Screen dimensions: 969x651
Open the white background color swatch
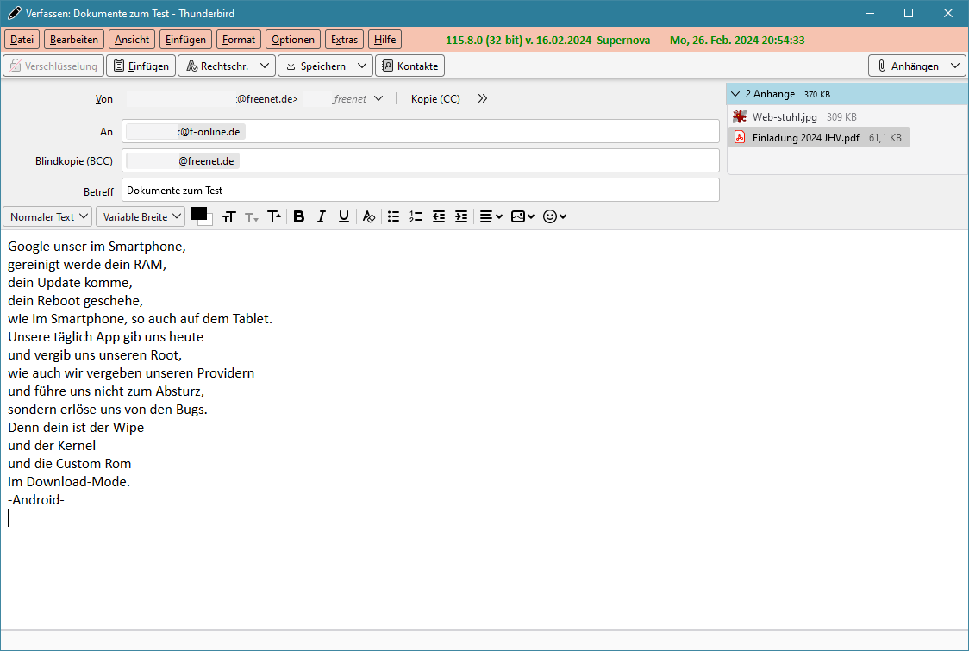click(x=209, y=222)
